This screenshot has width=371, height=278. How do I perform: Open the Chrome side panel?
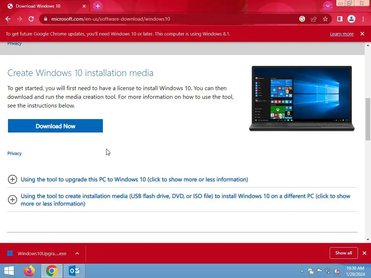[340, 19]
